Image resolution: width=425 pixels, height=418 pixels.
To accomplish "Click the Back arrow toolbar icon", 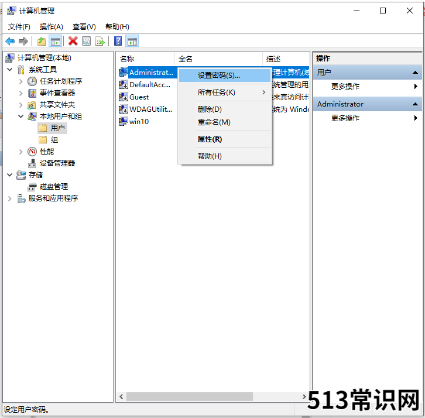I will (10, 41).
